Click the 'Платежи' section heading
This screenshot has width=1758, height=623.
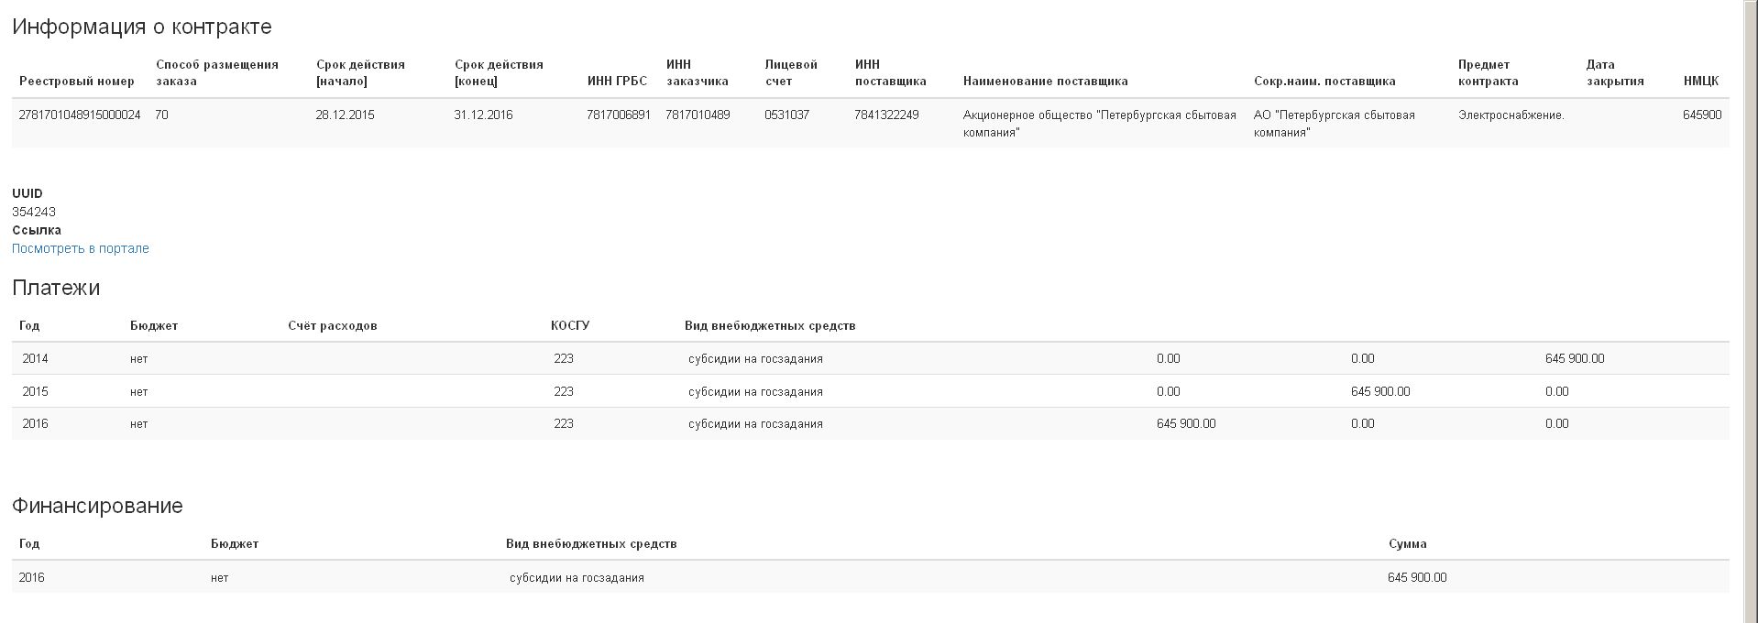(x=56, y=288)
